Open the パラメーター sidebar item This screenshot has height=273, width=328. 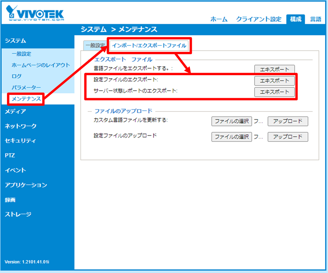26,87
